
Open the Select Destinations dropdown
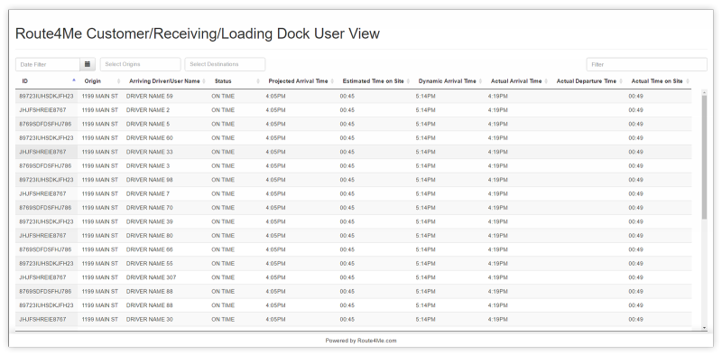225,64
